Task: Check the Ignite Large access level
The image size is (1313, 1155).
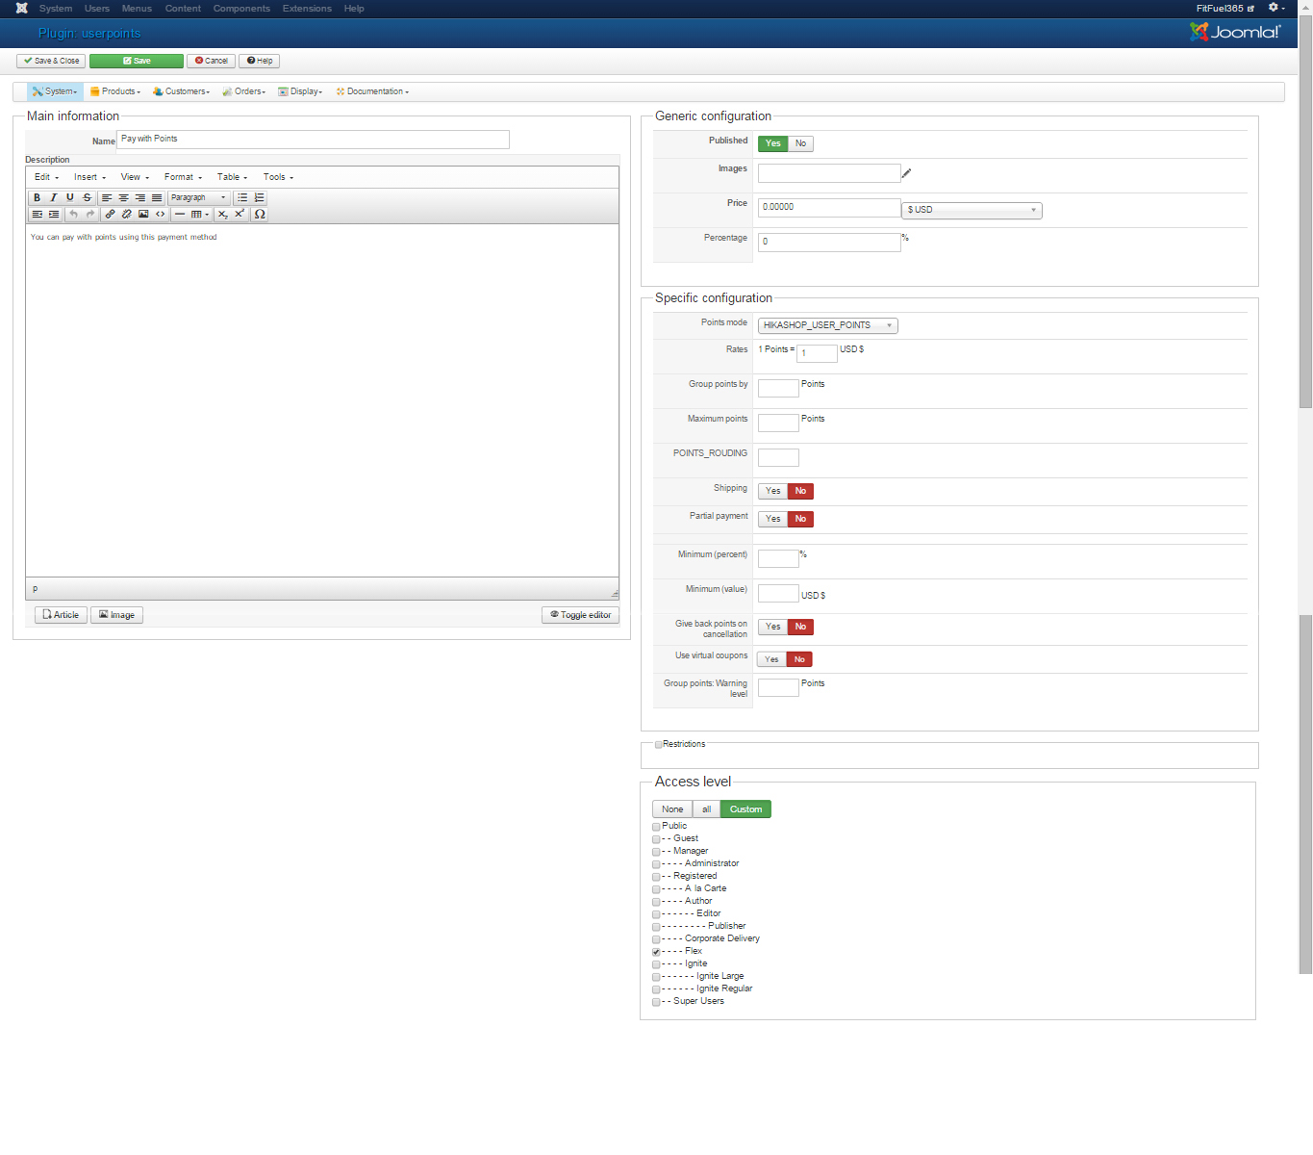Action: pos(656,977)
